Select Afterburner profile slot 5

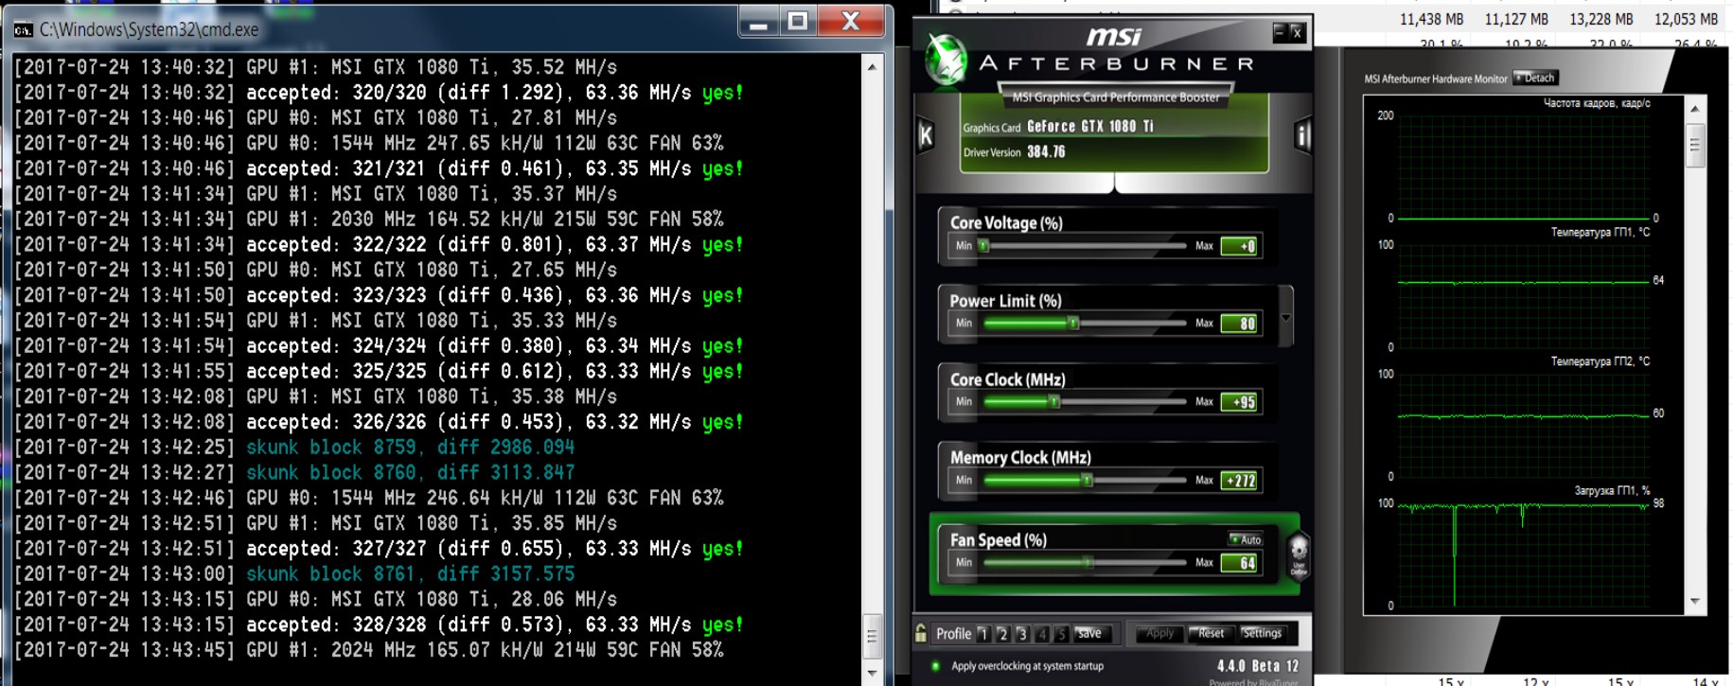pos(1061,634)
